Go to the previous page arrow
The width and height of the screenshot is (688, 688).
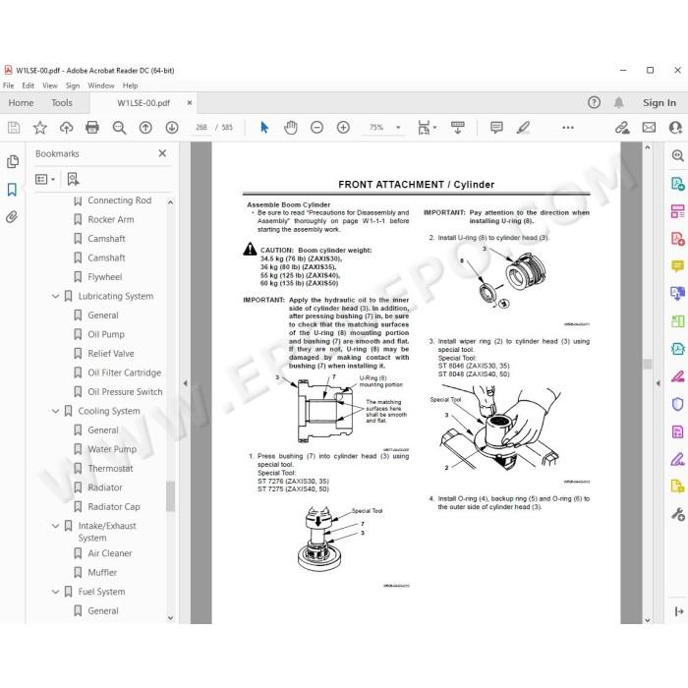[145, 128]
